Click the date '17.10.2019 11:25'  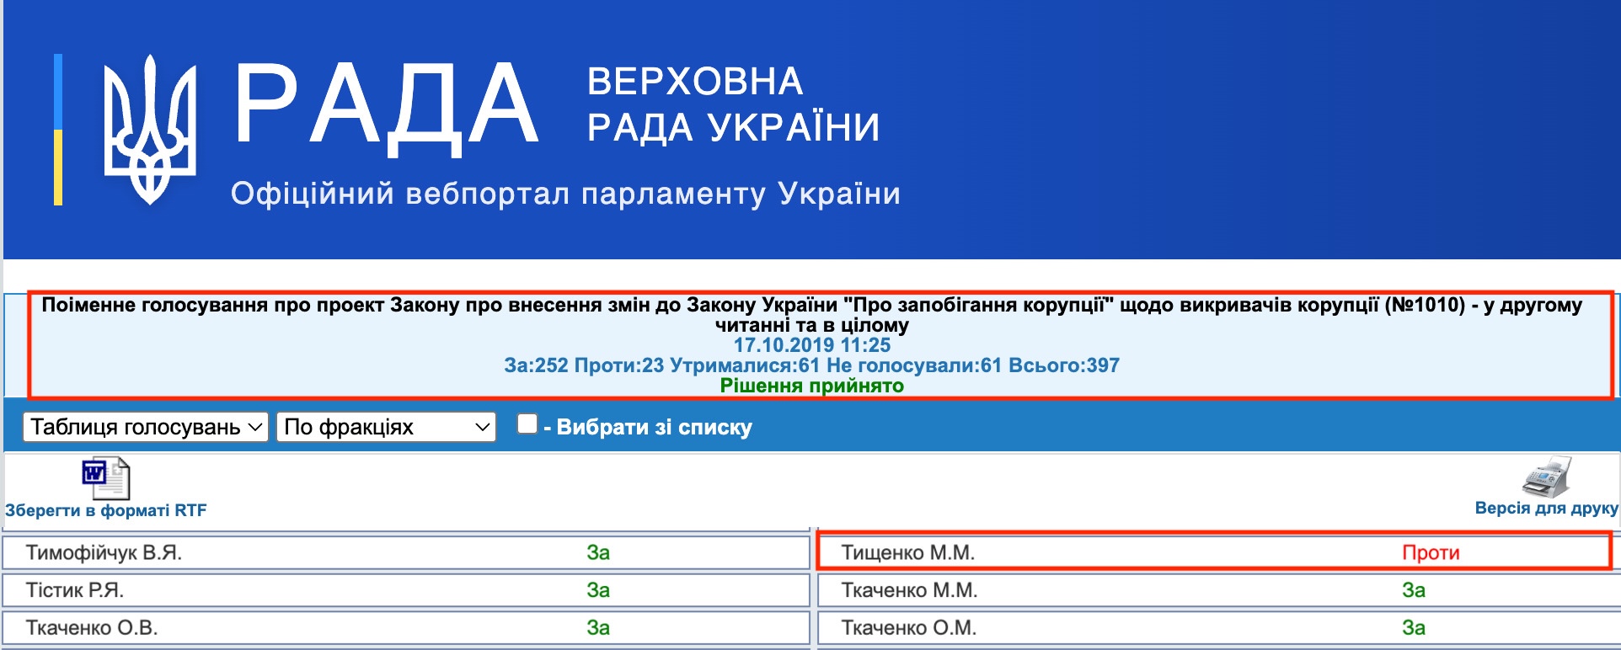pyautogui.click(x=811, y=345)
